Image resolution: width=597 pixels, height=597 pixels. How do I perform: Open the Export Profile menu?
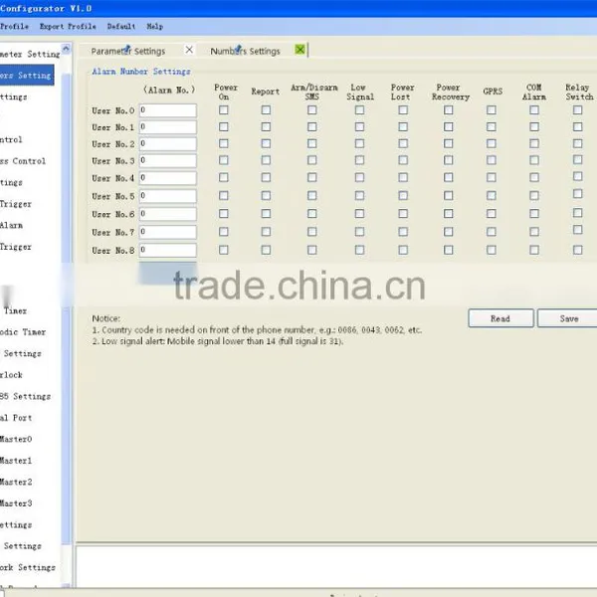point(68,26)
